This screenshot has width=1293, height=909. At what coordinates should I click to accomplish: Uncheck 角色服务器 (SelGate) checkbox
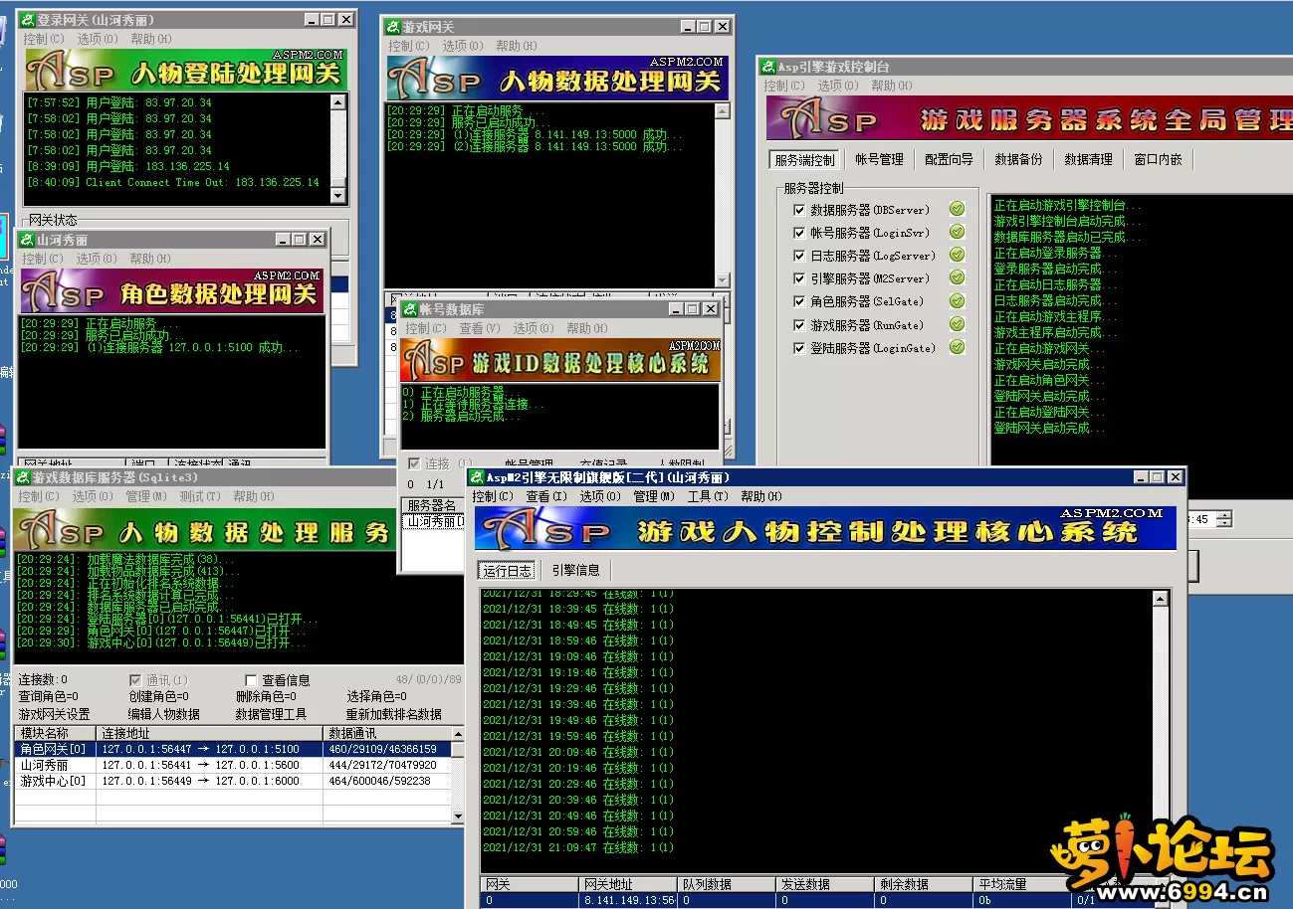click(x=799, y=301)
